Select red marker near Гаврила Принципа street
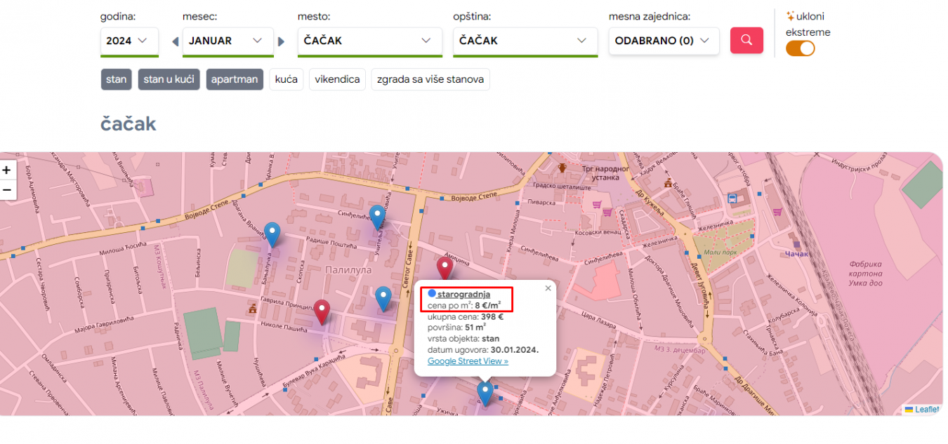 322,311
